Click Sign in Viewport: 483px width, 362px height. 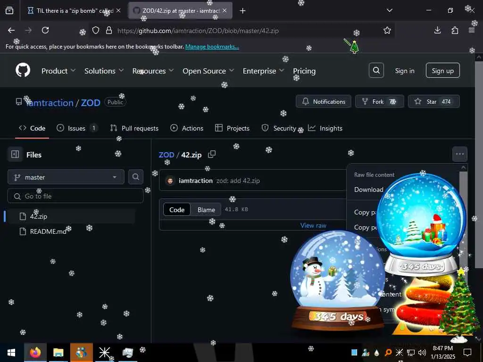coord(404,71)
